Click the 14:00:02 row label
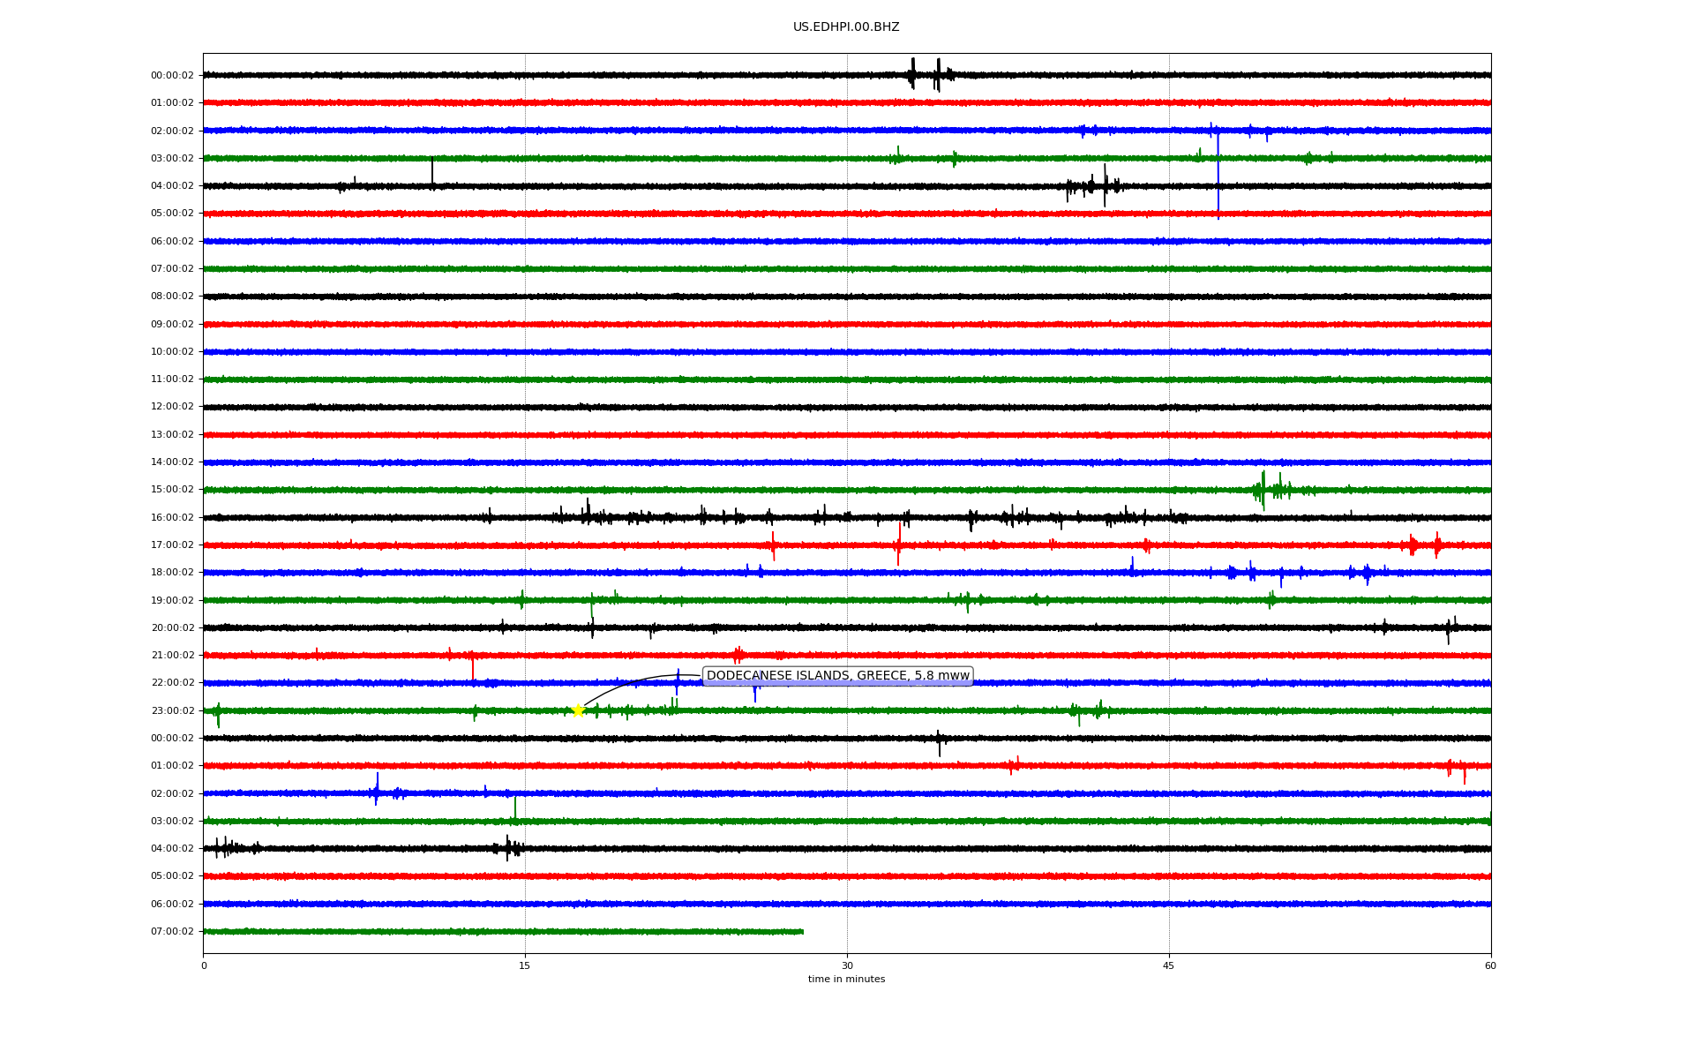The width and height of the screenshot is (1694, 1059). click(x=172, y=462)
